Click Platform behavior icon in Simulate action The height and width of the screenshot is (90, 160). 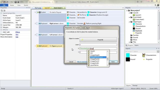point(84,23)
